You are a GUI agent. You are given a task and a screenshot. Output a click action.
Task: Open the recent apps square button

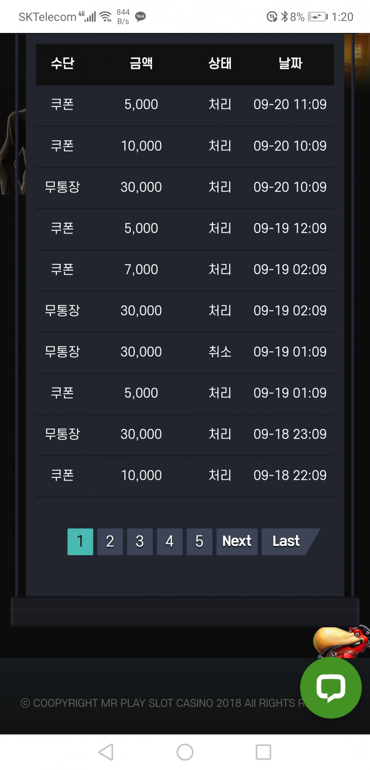[263, 752]
